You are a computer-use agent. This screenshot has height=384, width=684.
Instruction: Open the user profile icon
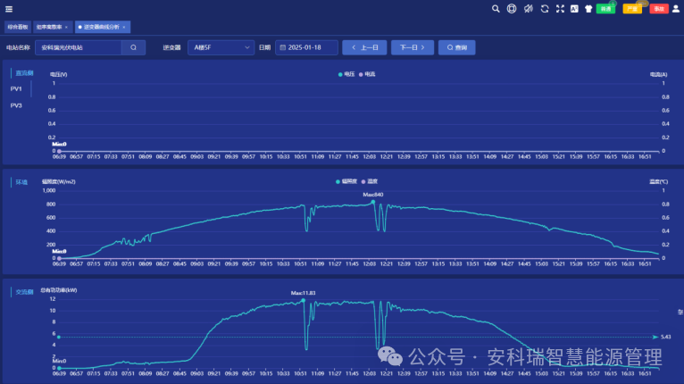click(x=676, y=9)
